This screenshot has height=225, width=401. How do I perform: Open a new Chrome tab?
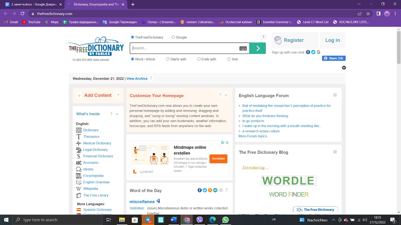pyautogui.click(x=133, y=4)
